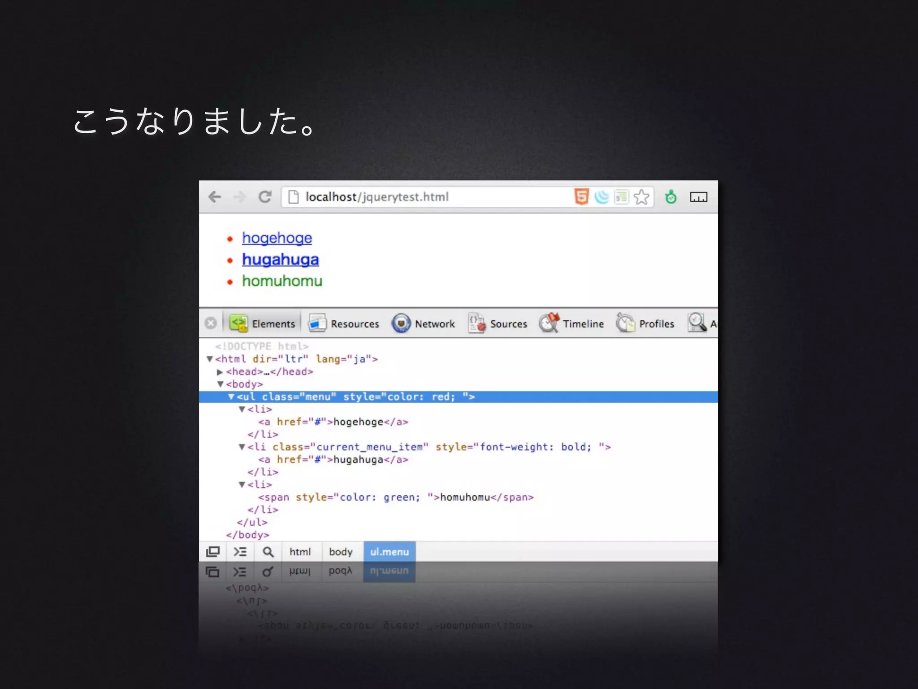Expand the collapsed head element

pos(220,372)
